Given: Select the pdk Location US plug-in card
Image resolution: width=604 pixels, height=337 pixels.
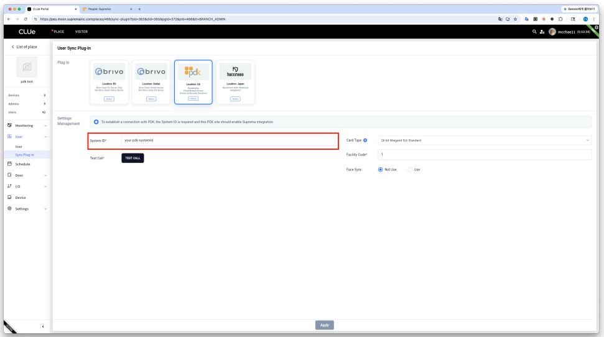Looking at the screenshot, I should tap(193, 82).
